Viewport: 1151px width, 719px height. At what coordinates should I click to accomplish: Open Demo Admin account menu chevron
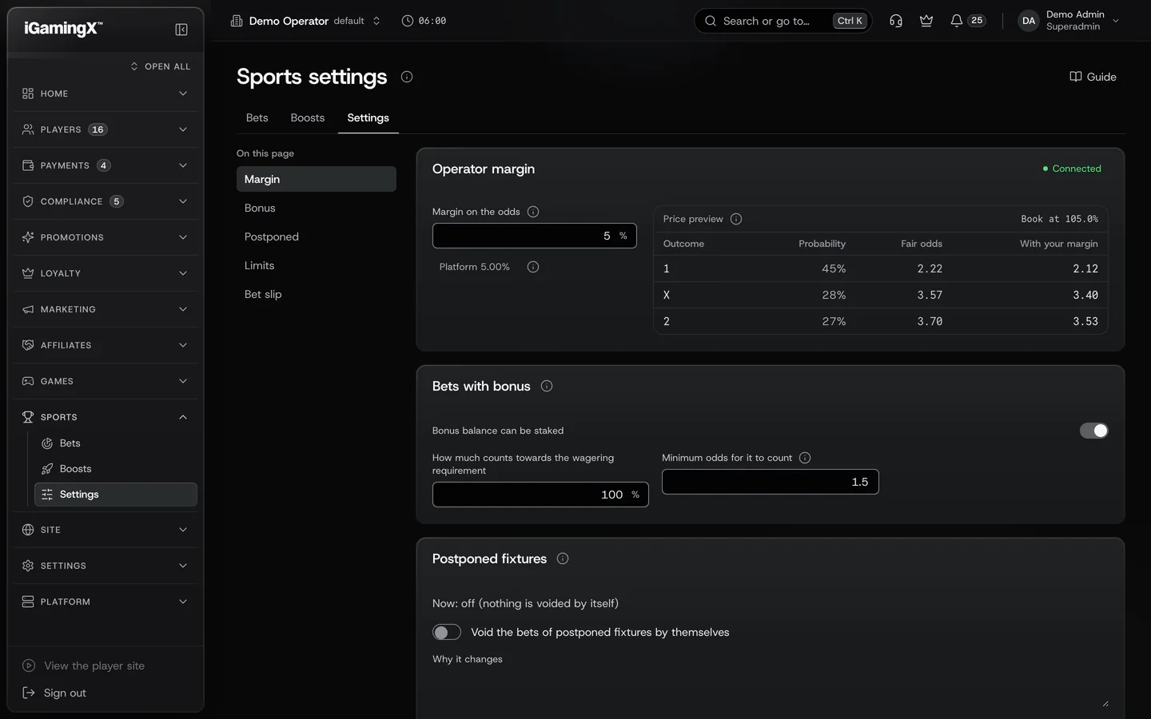1116,21
